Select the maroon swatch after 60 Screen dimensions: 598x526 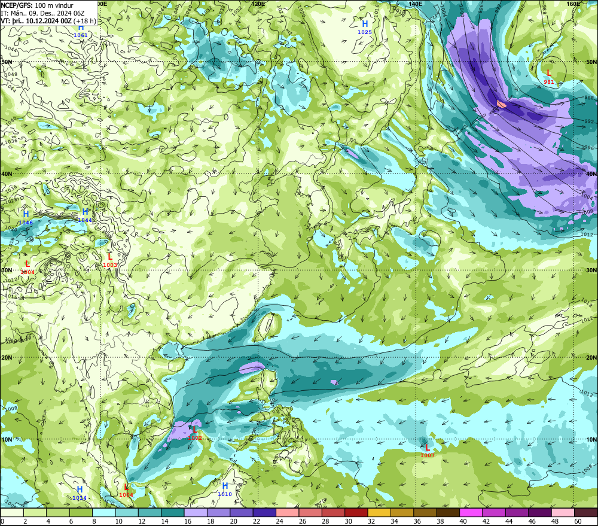[x=586, y=513]
